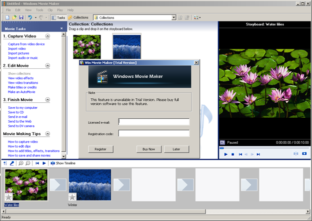Open the Tools menu
Viewport: 312px width, 221px height.
[39, 10]
